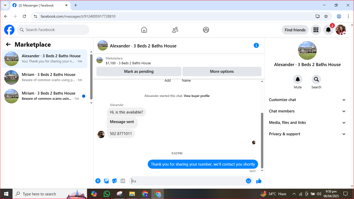Expand Media, files and links section
This screenshot has width=354, height=199.
pos(307,123)
